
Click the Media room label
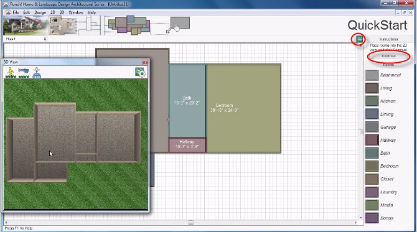click(x=387, y=205)
